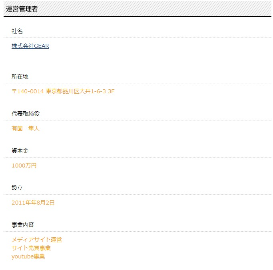Click the 設立 label
The image size is (273, 270).
pos(17,188)
